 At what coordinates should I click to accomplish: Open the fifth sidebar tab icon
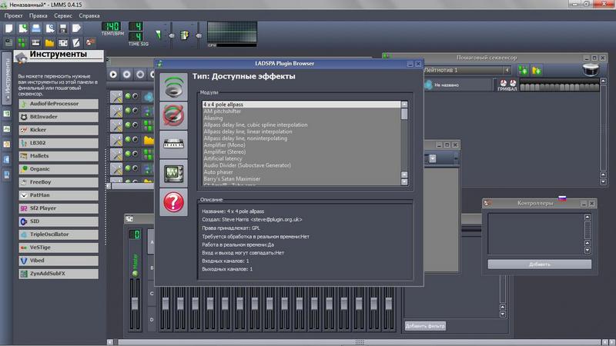click(7, 159)
